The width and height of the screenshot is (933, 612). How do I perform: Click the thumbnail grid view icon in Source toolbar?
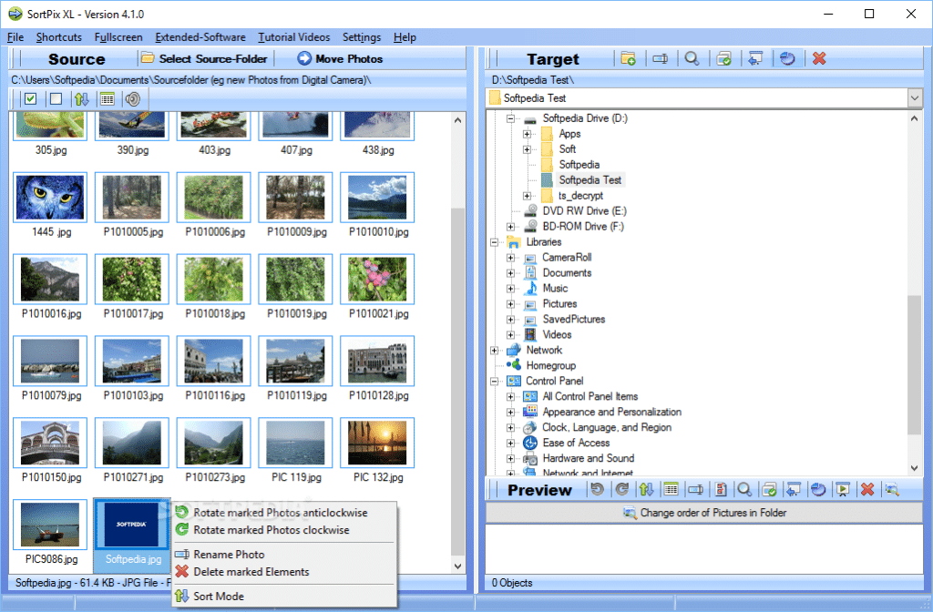[x=108, y=98]
